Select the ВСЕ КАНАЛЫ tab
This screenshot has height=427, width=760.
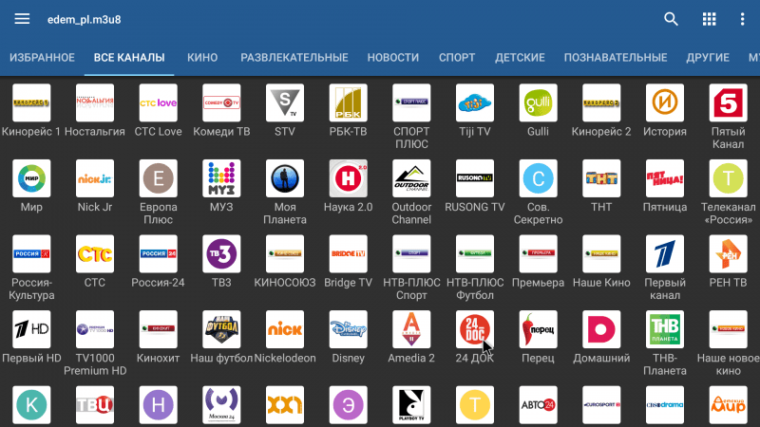click(x=129, y=58)
